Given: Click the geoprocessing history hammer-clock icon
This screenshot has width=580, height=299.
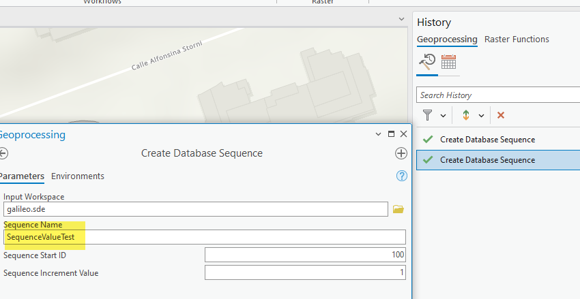Looking at the screenshot, I should [427, 63].
